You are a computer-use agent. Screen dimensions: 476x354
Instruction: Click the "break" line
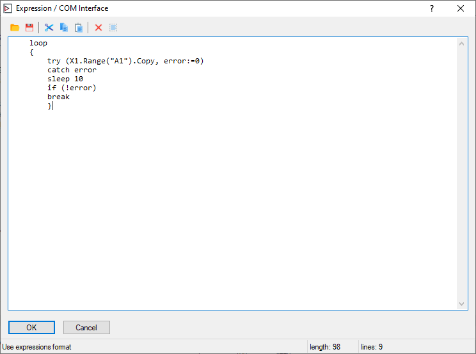(58, 97)
